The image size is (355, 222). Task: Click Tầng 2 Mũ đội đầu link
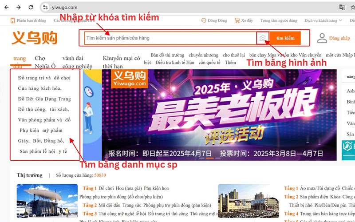110,205
